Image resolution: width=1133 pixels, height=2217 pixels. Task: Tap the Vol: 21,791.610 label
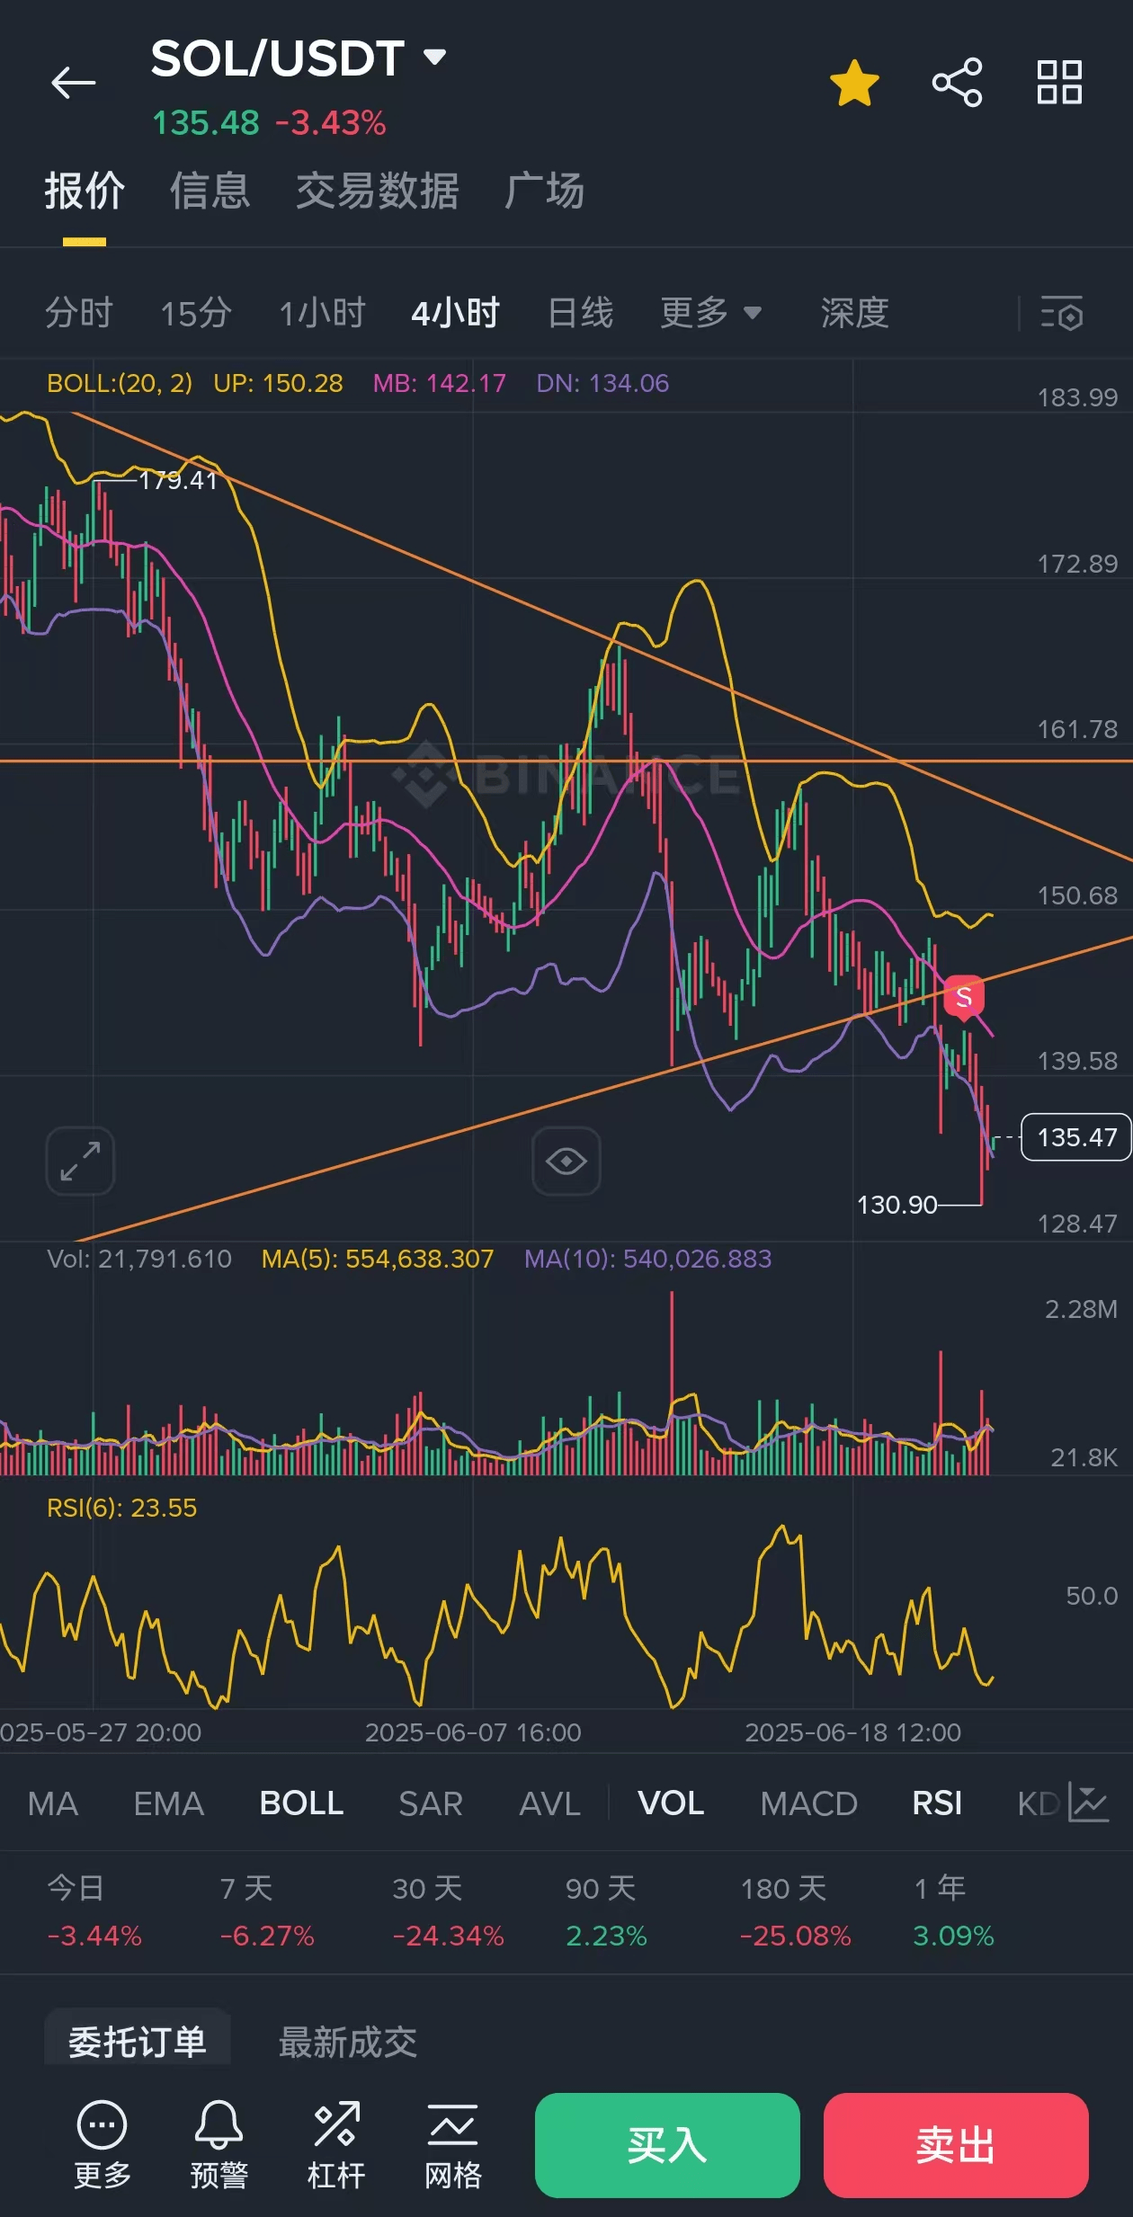click(139, 1259)
